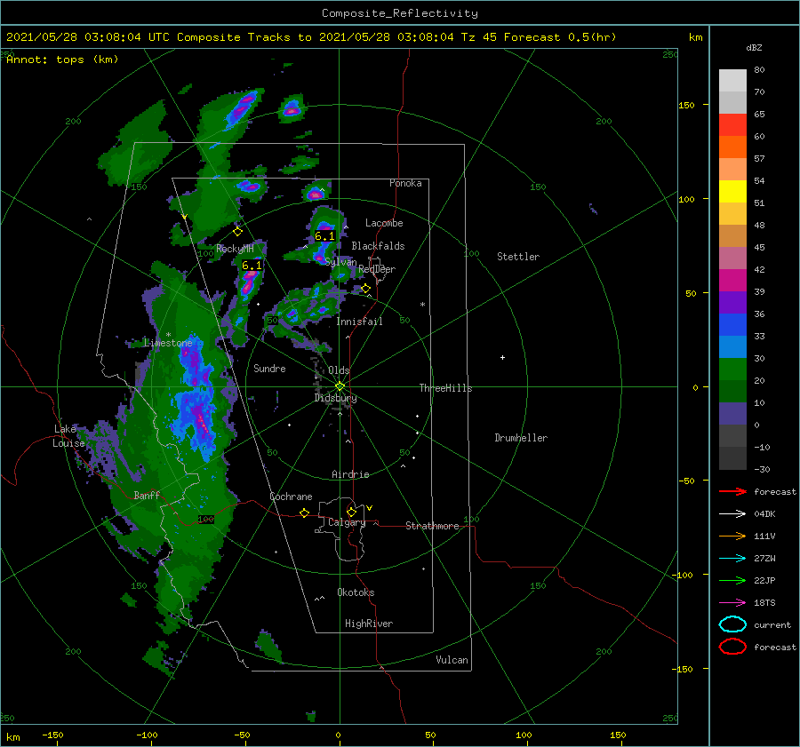Click the Innisfail town label
The height and width of the screenshot is (747, 800).
pos(359,322)
